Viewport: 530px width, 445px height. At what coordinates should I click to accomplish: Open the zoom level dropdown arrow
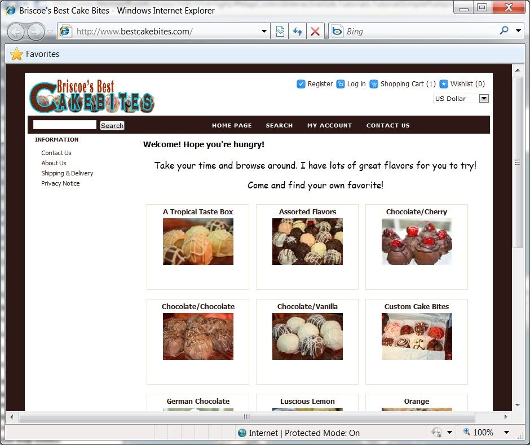tap(506, 432)
